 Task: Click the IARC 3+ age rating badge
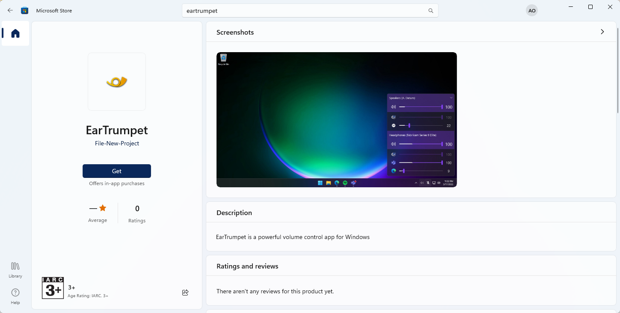(x=52, y=288)
